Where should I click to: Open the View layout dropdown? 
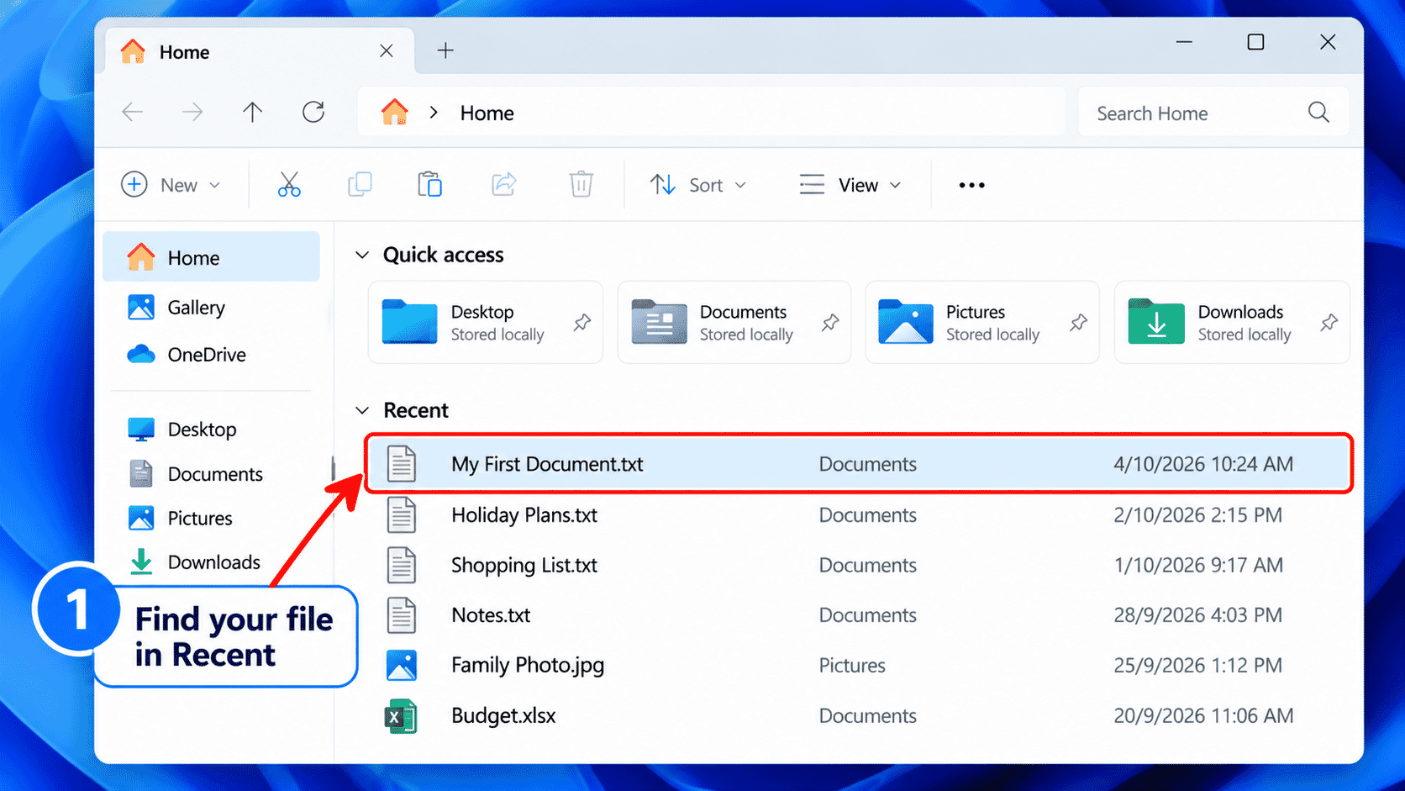click(x=850, y=185)
